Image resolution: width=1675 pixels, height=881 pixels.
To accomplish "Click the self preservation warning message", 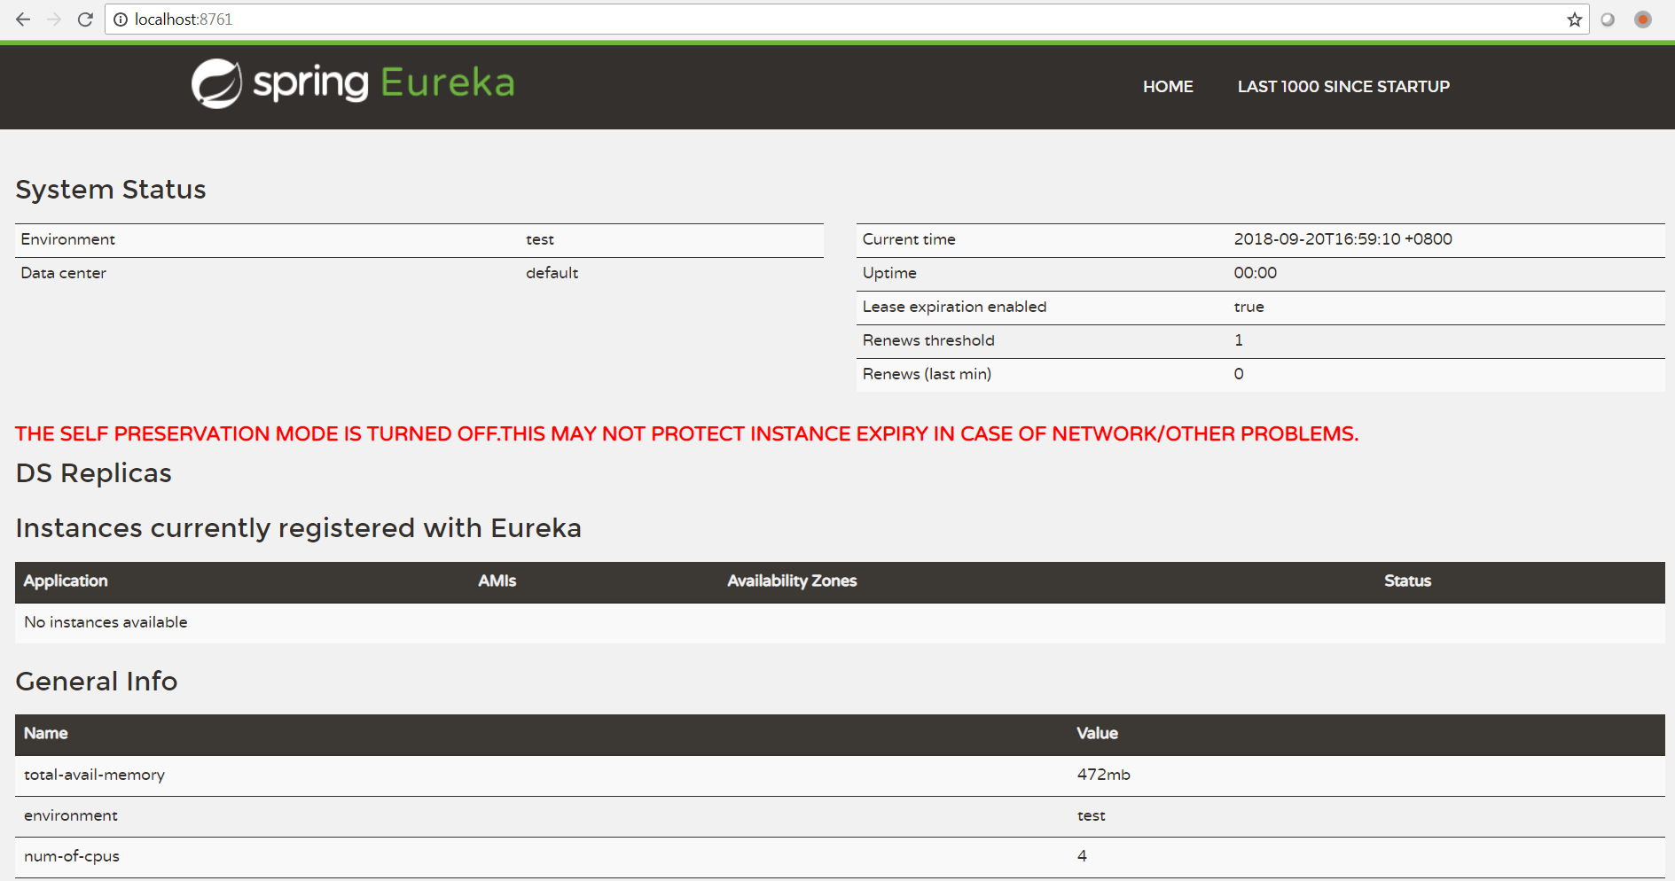I will point(686,434).
